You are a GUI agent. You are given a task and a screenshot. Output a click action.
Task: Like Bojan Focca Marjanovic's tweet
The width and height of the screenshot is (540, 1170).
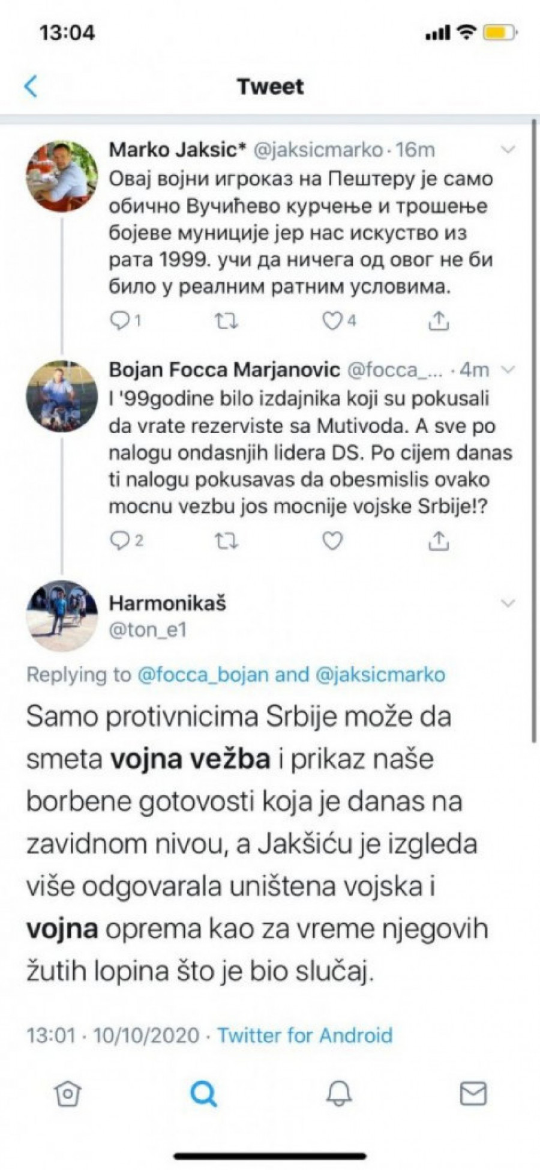coord(332,541)
